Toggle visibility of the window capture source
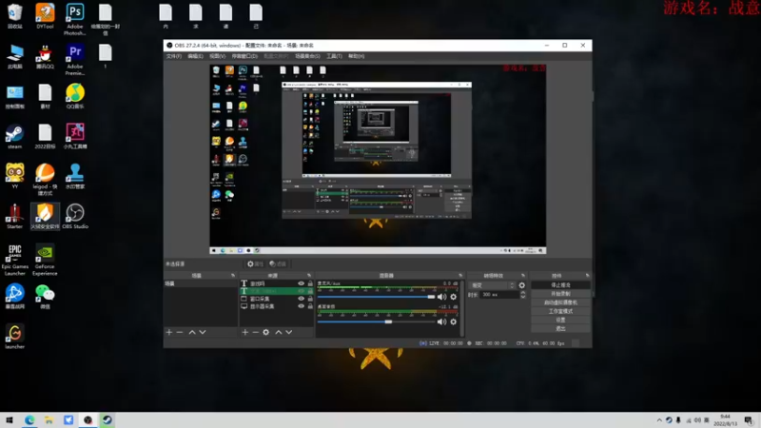 301,299
